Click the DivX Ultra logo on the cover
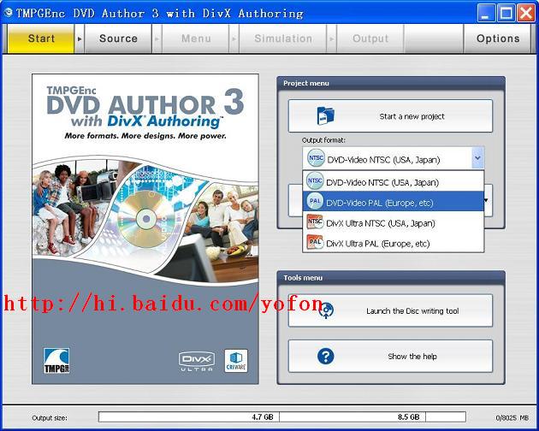The height and width of the screenshot is (431, 539). pyautogui.click(x=196, y=361)
